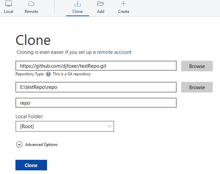Click into the destination path field
Viewport: 220px width, 174px height.
coord(96,87)
